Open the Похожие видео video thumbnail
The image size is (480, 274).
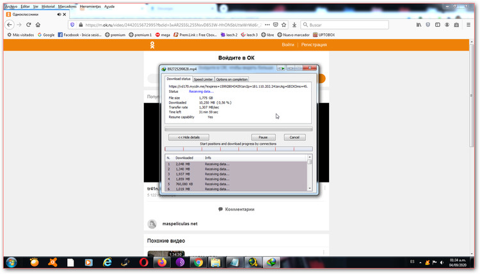[x=166, y=254]
